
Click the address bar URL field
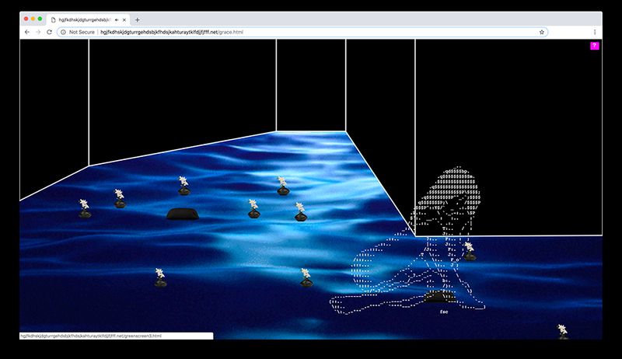pos(311,32)
